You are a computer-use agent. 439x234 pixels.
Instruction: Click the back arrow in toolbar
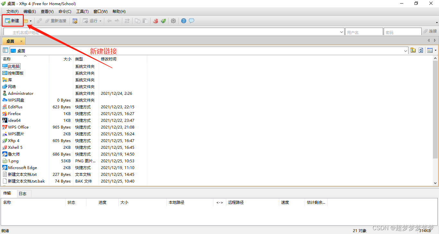coord(109,21)
